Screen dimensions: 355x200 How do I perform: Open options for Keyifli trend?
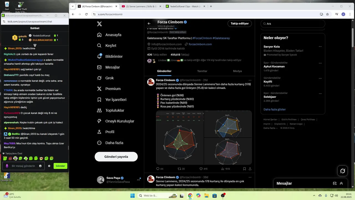tap(320, 78)
